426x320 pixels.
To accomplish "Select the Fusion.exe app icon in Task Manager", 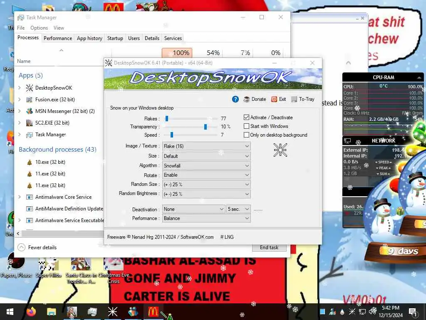I will click(30, 99).
